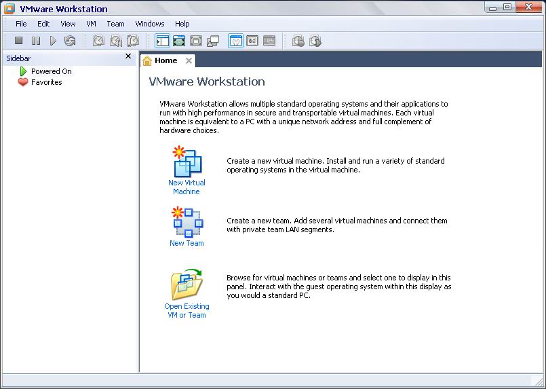Click the Revert to Snapshot icon

[115, 41]
